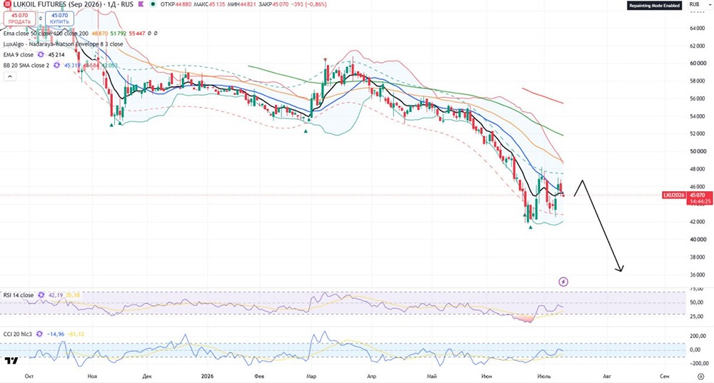Open chart settings gear at bottom right
The height and width of the screenshot is (383, 714).
coord(701,376)
